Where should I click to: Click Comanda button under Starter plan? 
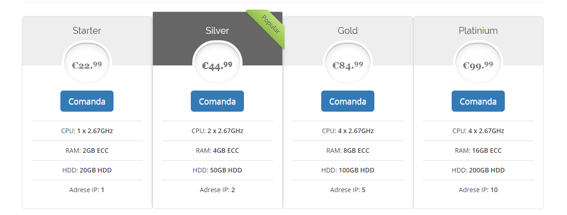pyautogui.click(x=87, y=101)
